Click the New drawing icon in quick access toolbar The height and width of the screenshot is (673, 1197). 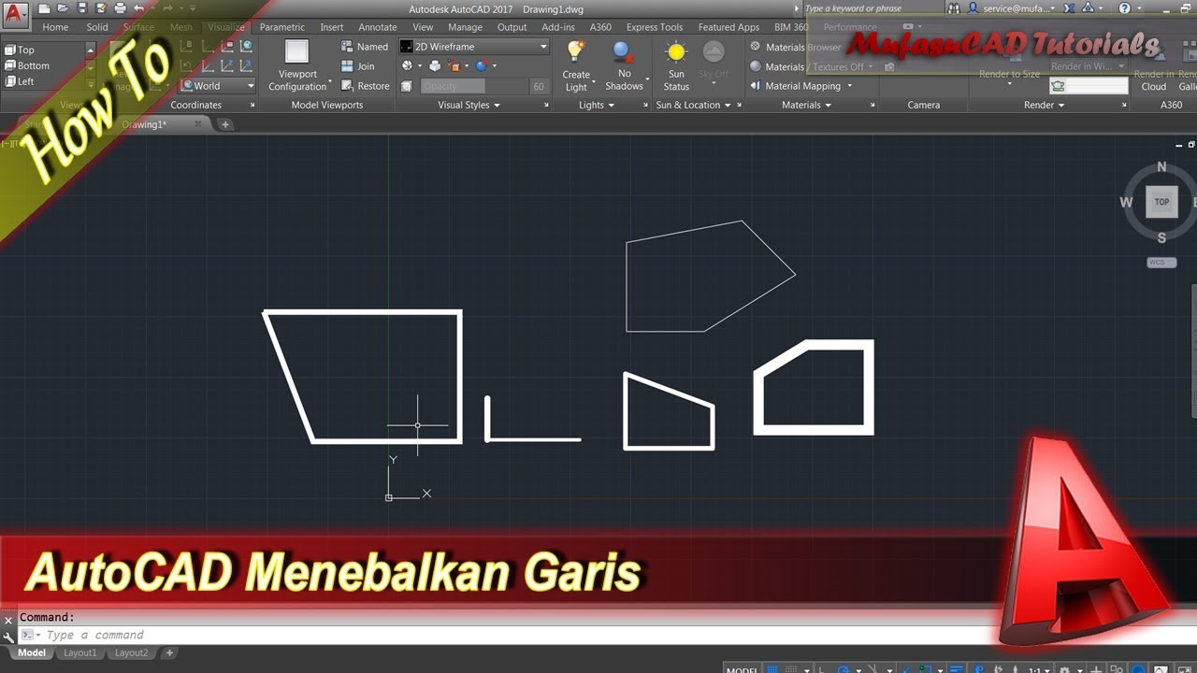[x=44, y=8]
